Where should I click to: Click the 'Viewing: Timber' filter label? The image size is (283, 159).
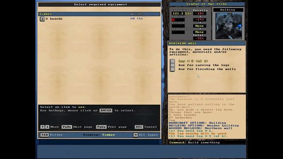coord(99,135)
